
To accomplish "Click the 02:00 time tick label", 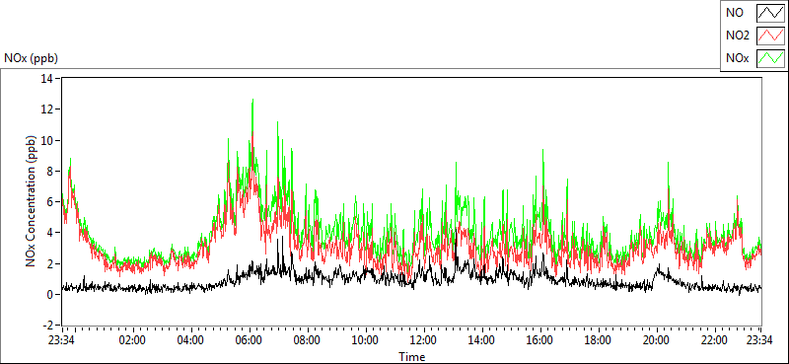I will coord(132,339).
